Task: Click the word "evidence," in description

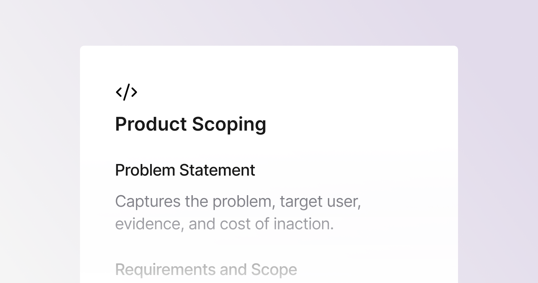Action: click(150, 224)
